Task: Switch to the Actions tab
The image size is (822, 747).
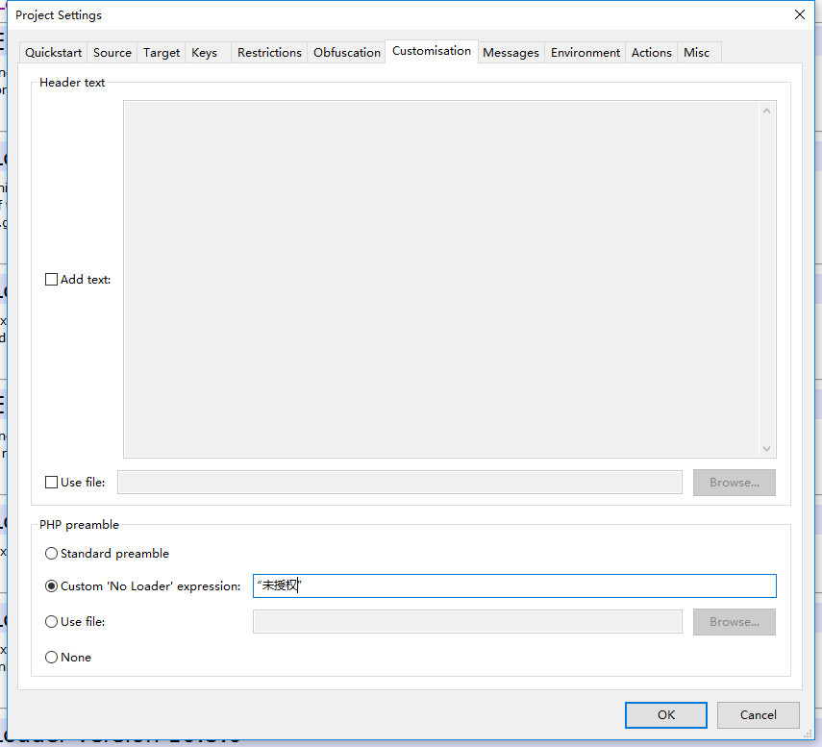Action: [x=651, y=52]
